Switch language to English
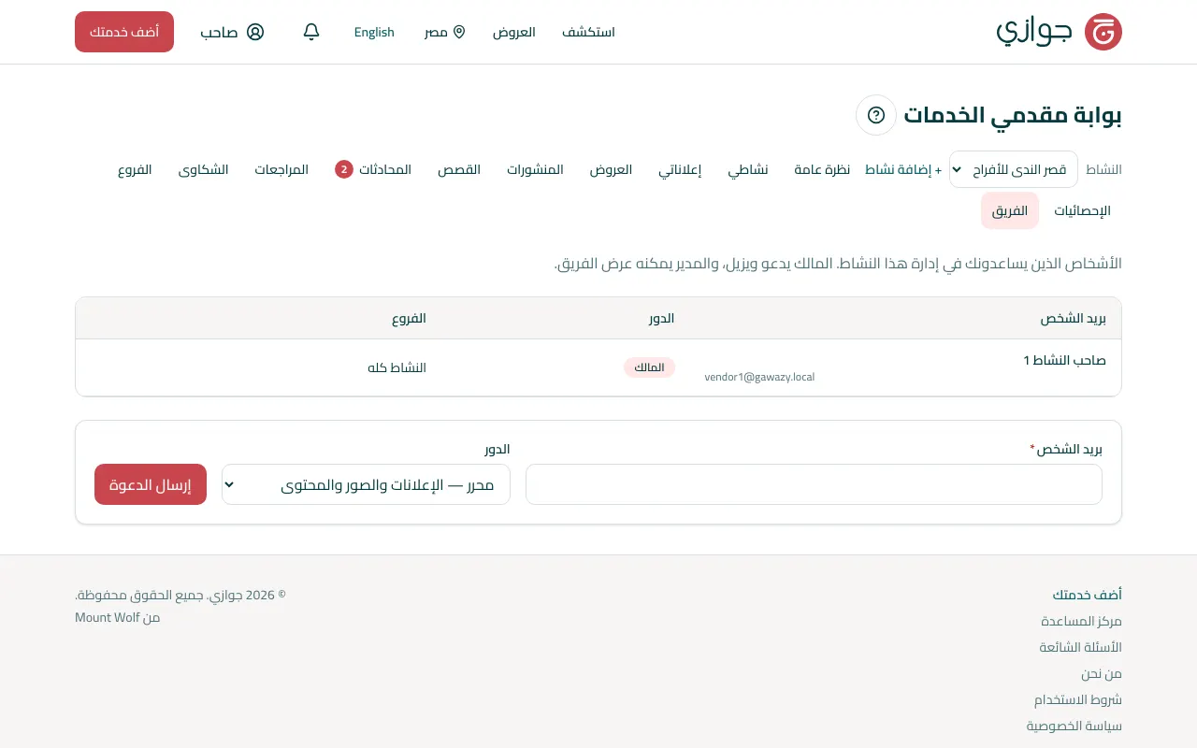The height and width of the screenshot is (748, 1197). click(x=374, y=32)
